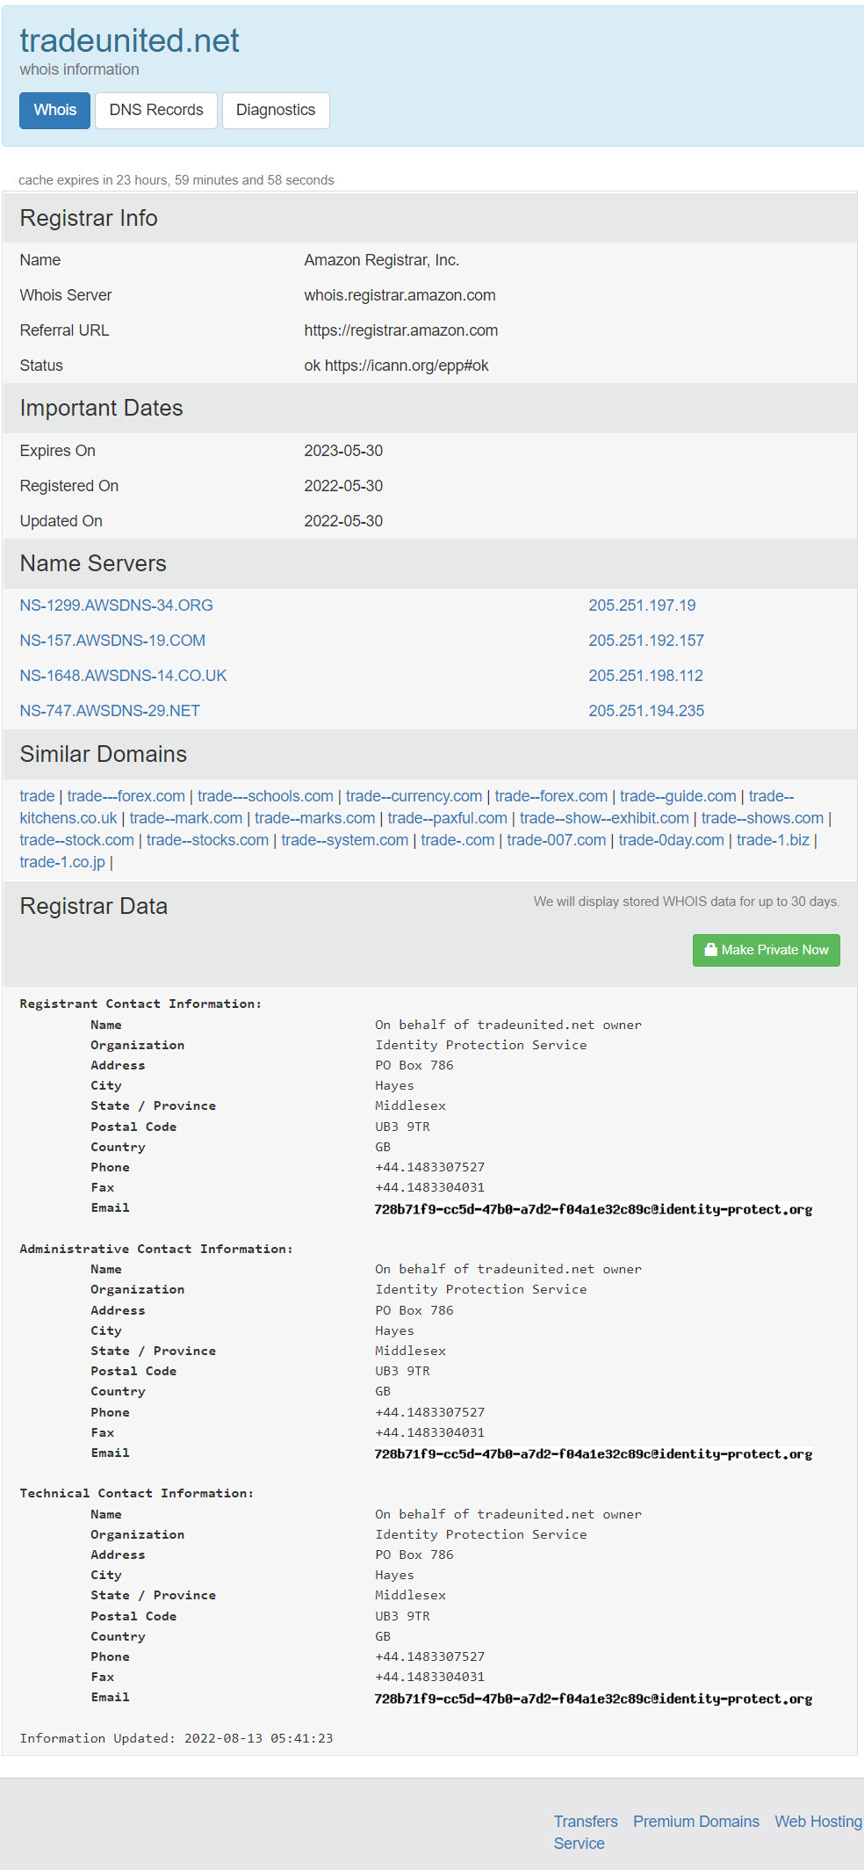The image size is (864, 1870).
Task: Select the whois server value whois.registrar.amazon.com
Action: (x=400, y=295)
